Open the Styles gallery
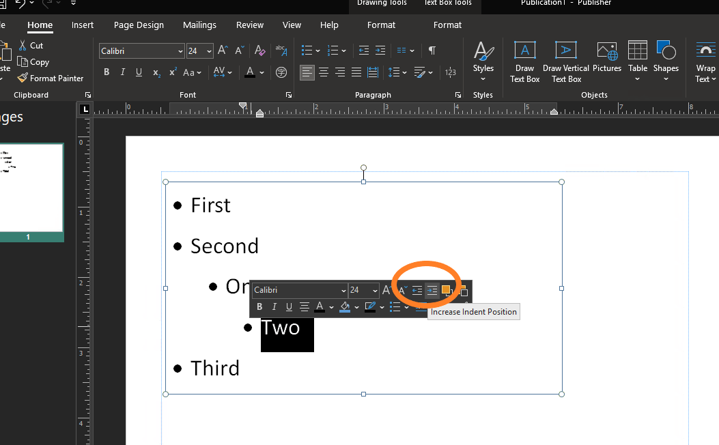Screen dimensions: 719x445 483,62
